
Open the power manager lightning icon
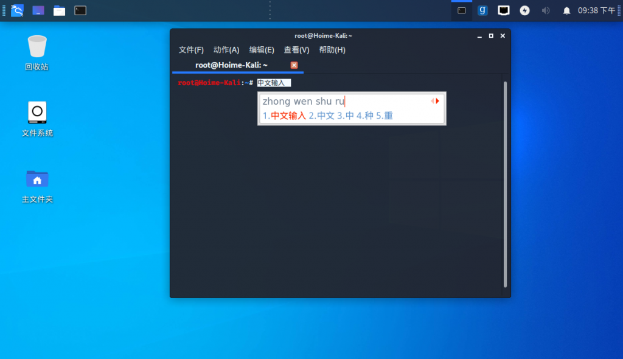[524, 10]
